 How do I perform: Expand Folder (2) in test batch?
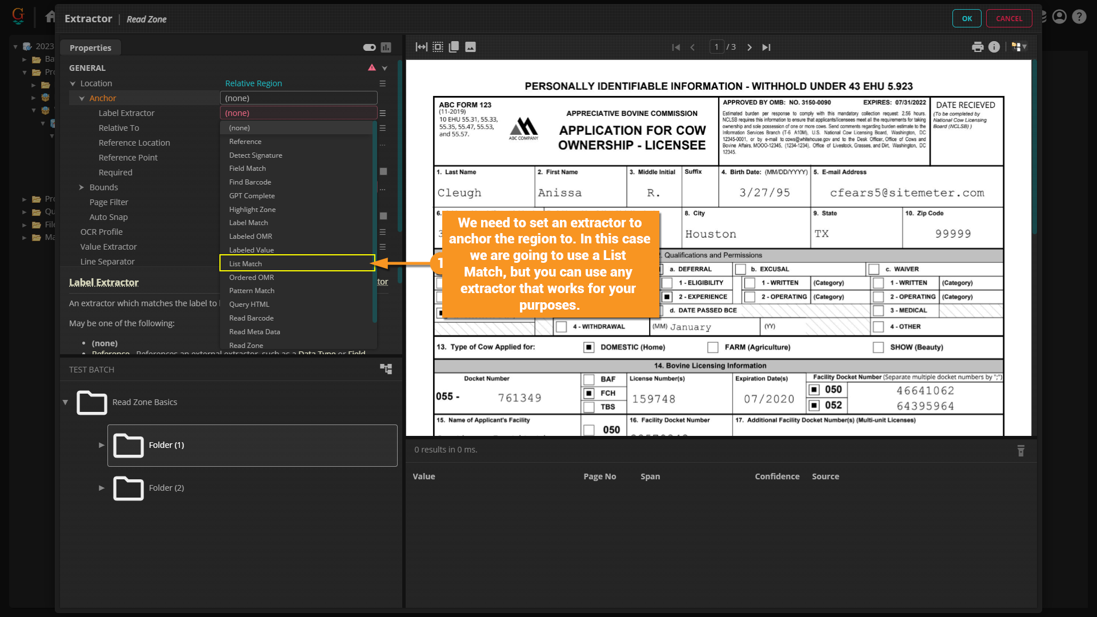pos(101,488)
